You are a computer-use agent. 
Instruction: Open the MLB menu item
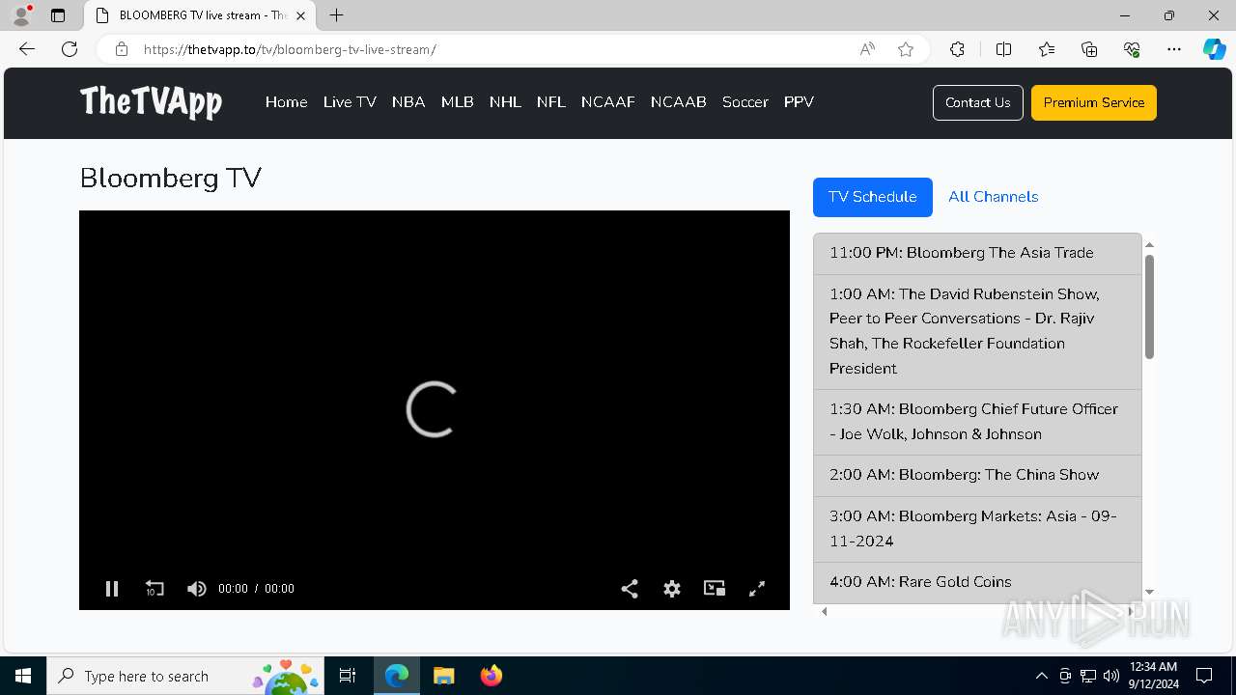[x=457, y=102]
